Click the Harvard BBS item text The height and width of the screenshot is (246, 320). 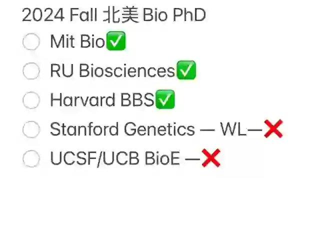click(102, 100)
